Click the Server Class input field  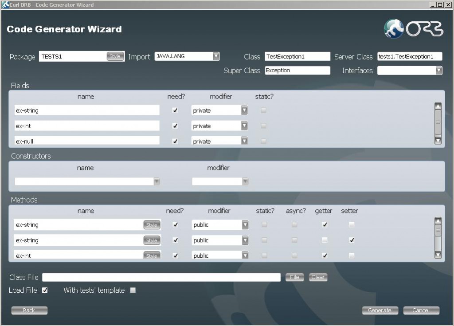tap(410, 56)
